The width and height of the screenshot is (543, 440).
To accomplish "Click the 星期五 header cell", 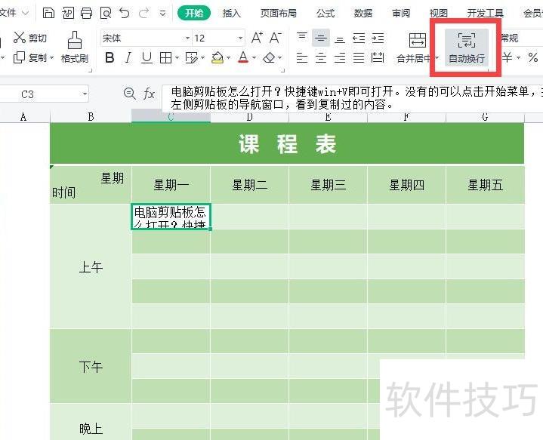I will 485,185.
